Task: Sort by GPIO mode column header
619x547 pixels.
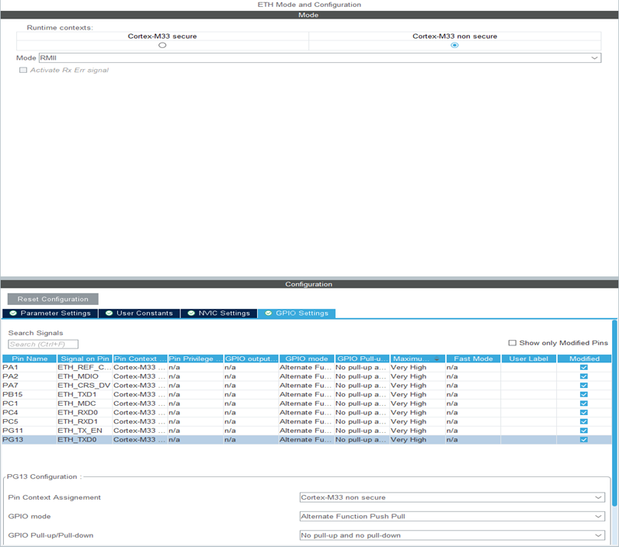Action: 307,358
